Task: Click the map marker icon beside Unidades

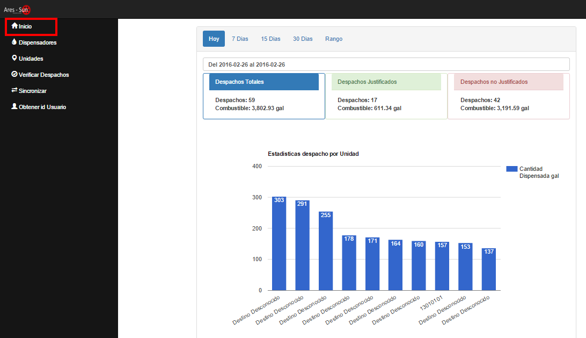Action: (15, 58)
